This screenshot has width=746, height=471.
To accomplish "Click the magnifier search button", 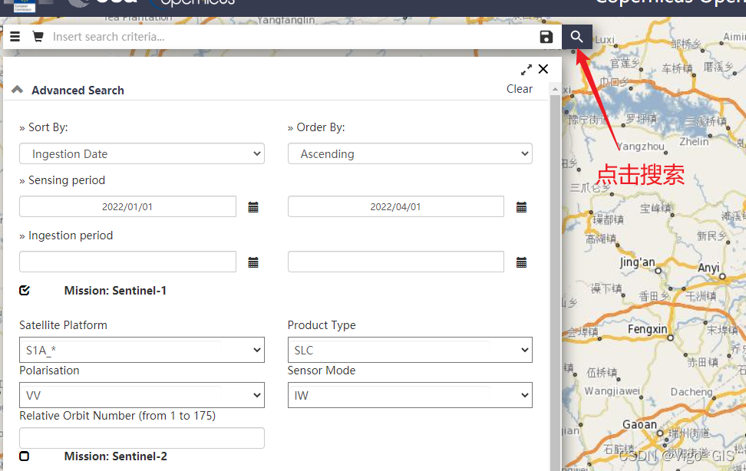I will click(576, 37).
